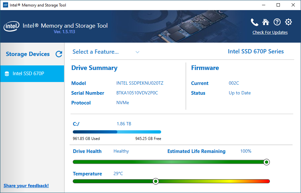This screenshot has height=193, width=301.
Task: Refresh the Storage Devices list
Action: point(59,54)
